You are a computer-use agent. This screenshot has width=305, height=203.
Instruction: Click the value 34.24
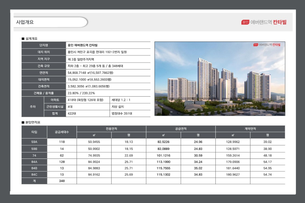pyautogui.click(x=198, y=162)
